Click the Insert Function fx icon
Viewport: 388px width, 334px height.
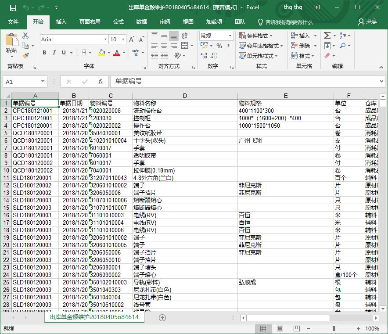pos(100,82)
